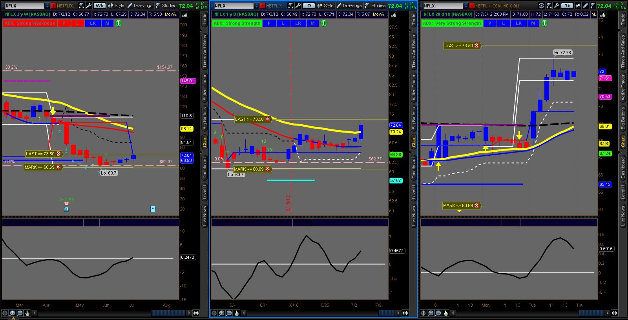The width and height of the screenshot is (628, 320).
Task: Select pan hand tool in hourly chart
Action: point(445,313)
